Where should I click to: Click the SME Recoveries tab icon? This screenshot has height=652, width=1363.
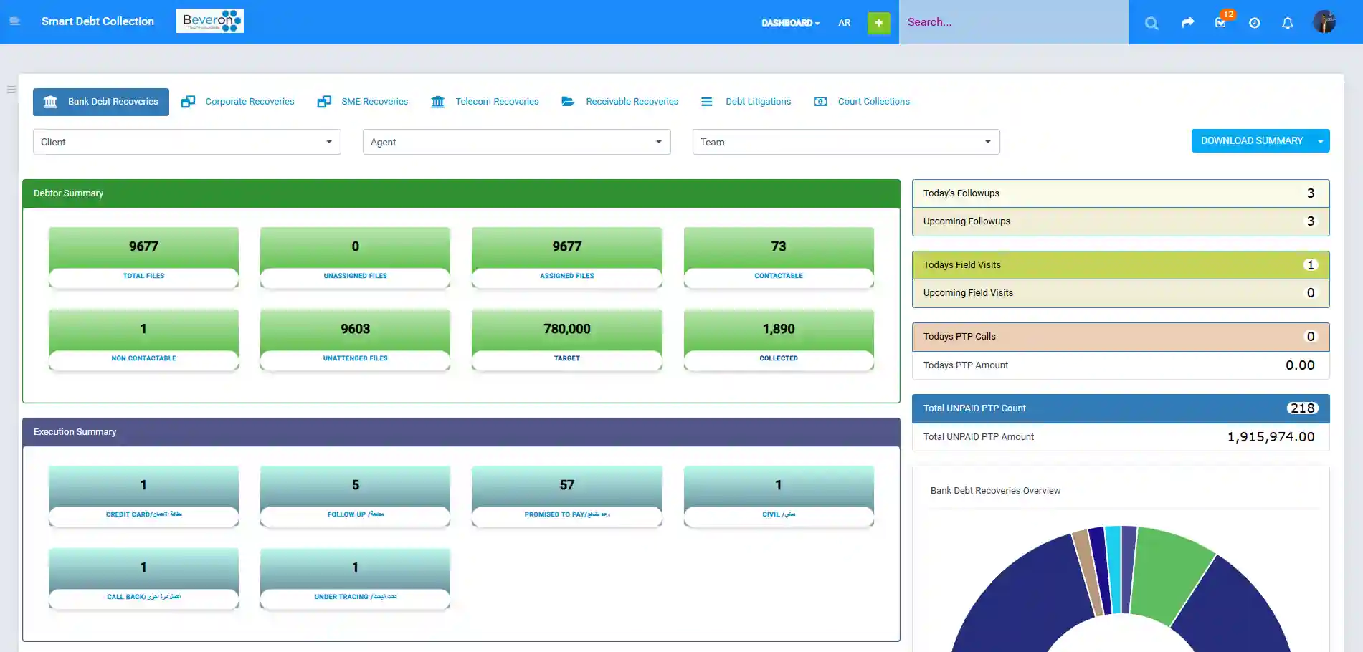coord(324,102)
